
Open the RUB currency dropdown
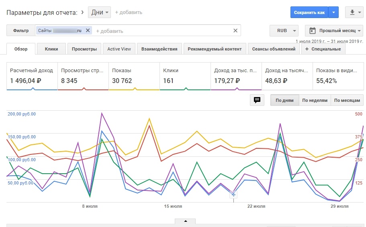284,30
